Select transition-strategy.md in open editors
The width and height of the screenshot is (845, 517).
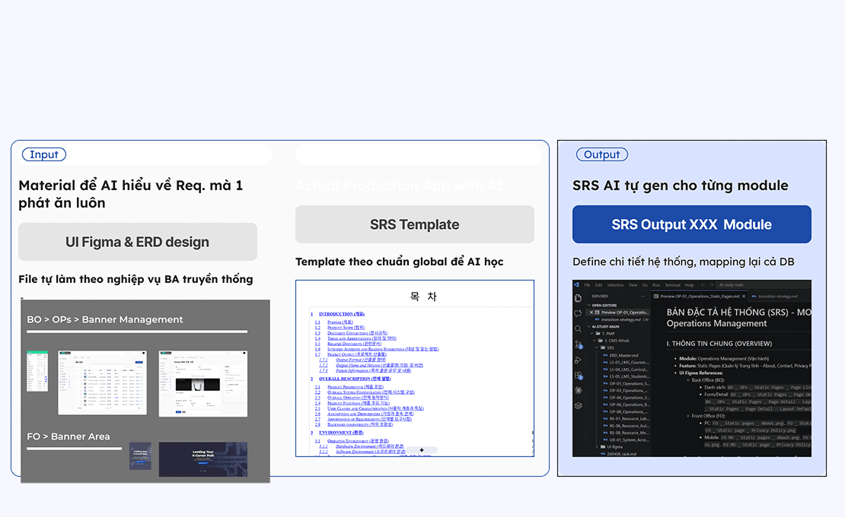point(621,319)
